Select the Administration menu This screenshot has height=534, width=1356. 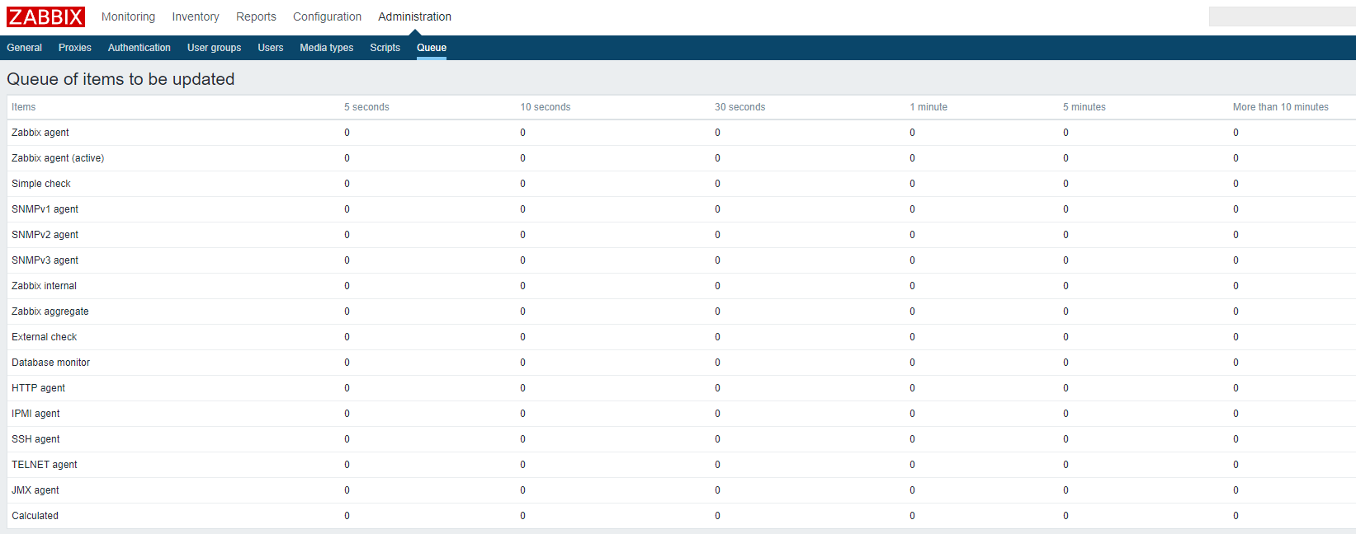tap(414, 16)
